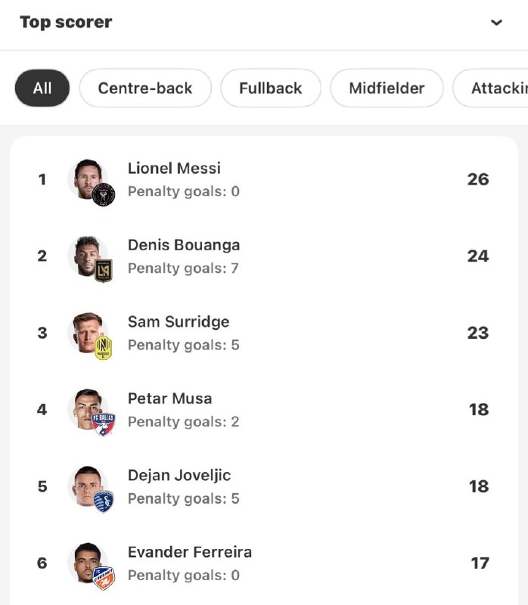This screenshot has width=528, height=605.
Task: Click Sam Surridge's Nashville SC club badge
Action: coord(104,348)
